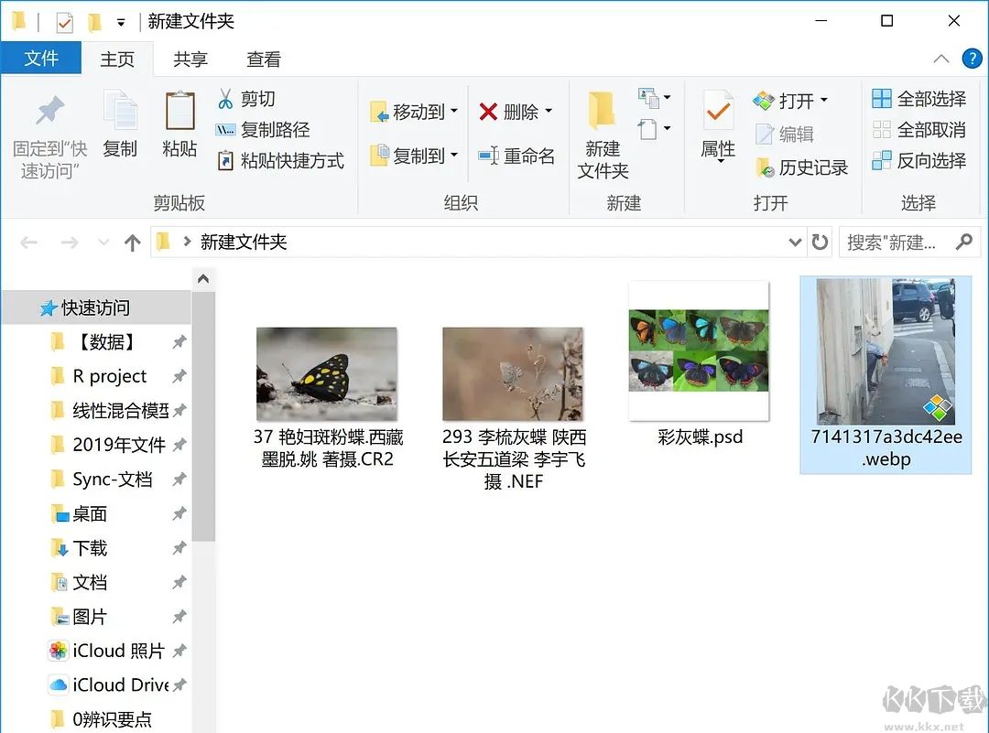Open the address bar history dropdown arrow
Image resolution: width=989 pixels, height=733 pixels.
(795, 242)
